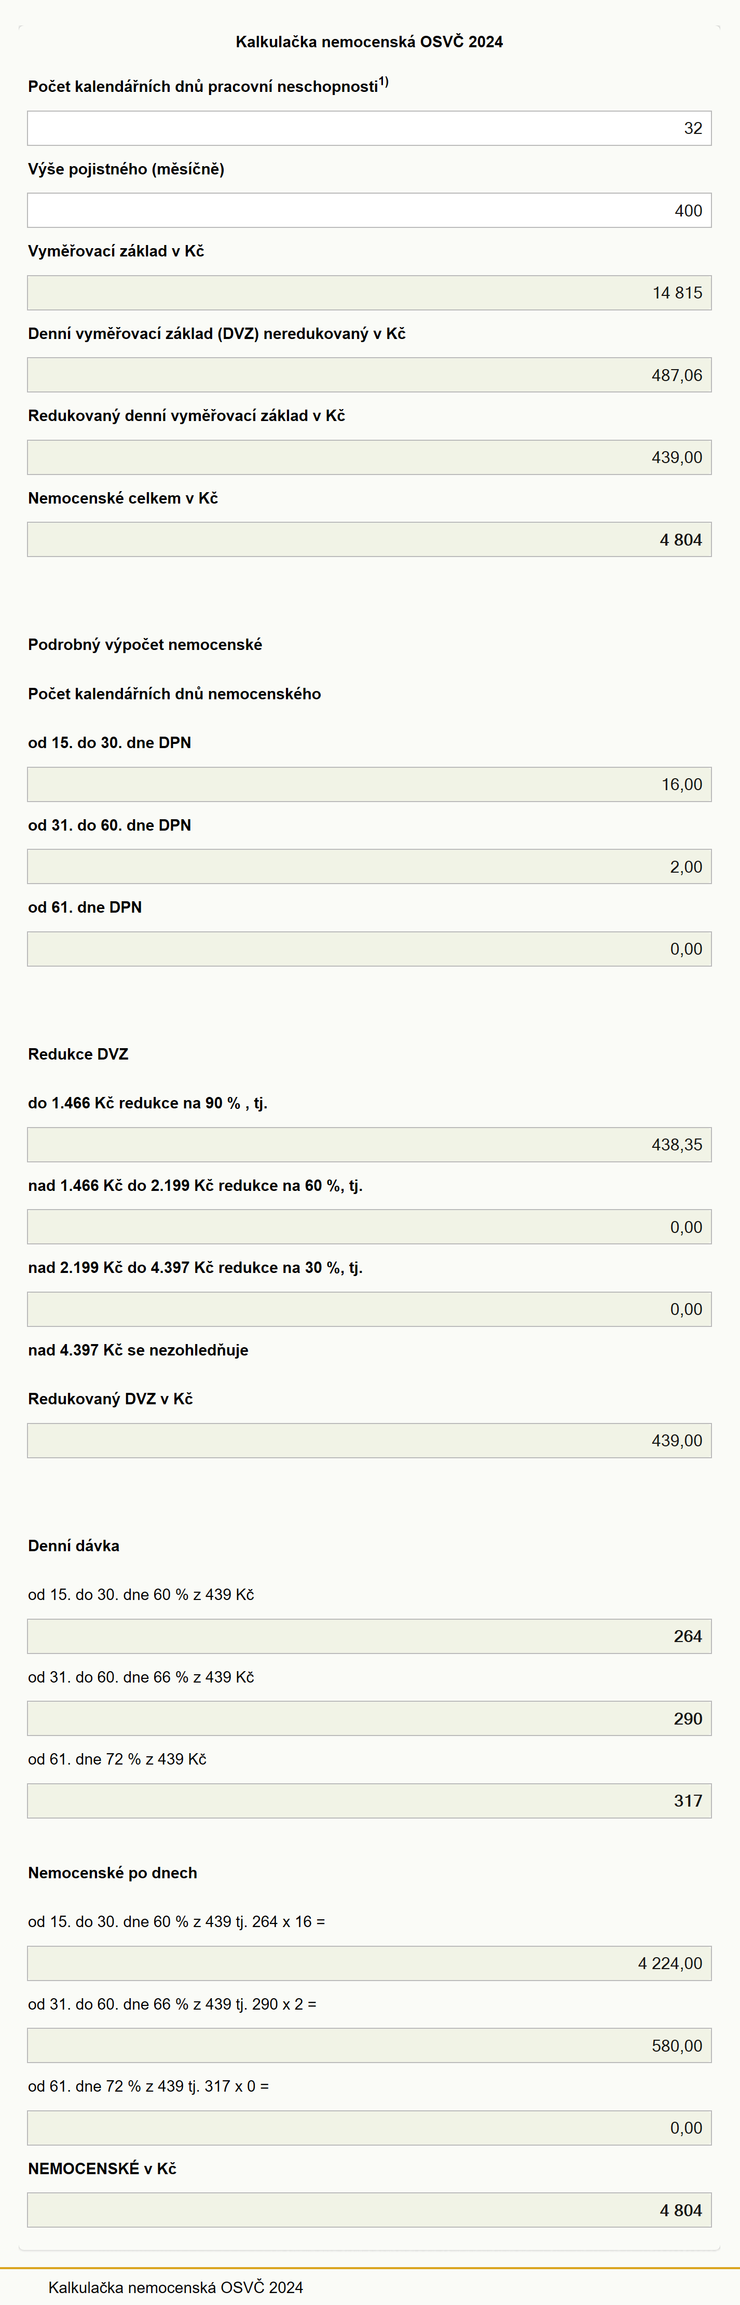Select the 60 % daily benefit field
The image size is (740, 2305).
coord(369,1636)
